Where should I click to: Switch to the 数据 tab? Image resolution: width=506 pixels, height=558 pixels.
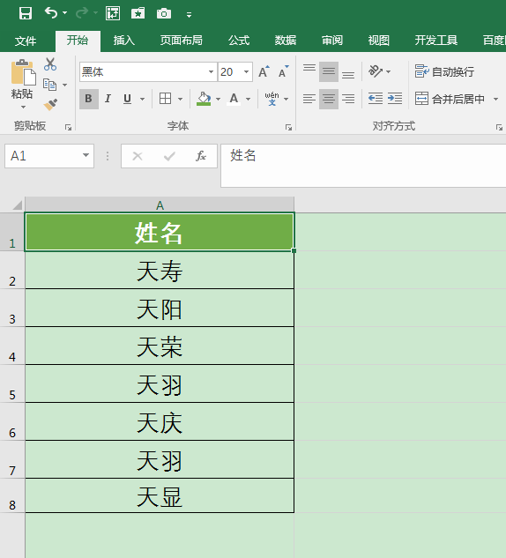click(286, 41)
